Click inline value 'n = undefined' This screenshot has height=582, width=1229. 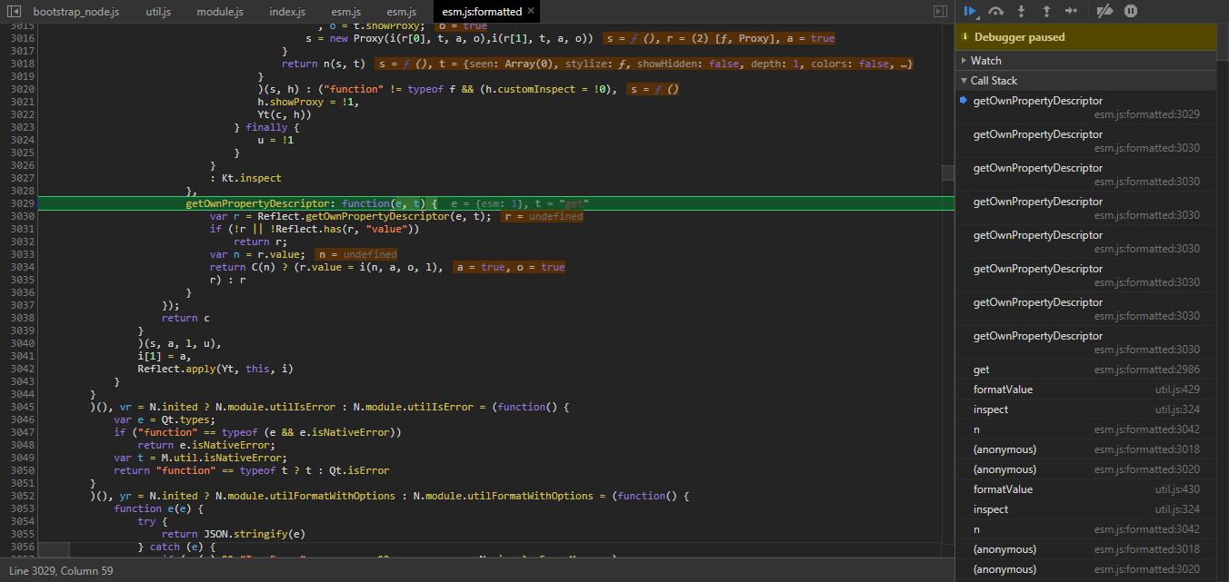point(356,254)
